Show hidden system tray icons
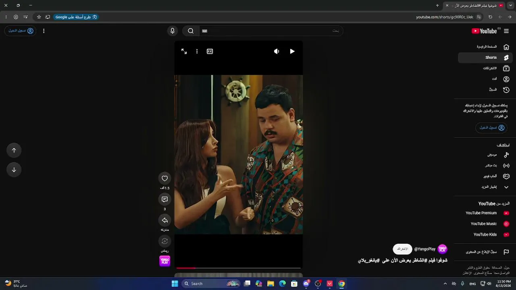This screenshot has height=290, width=516. point(445,284)
